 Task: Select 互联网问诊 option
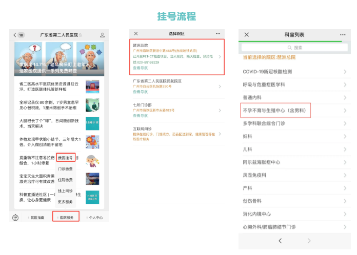point(177,134)
